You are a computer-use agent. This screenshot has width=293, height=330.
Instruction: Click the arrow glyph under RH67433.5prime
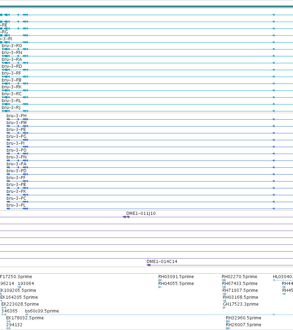pos(224,287)
